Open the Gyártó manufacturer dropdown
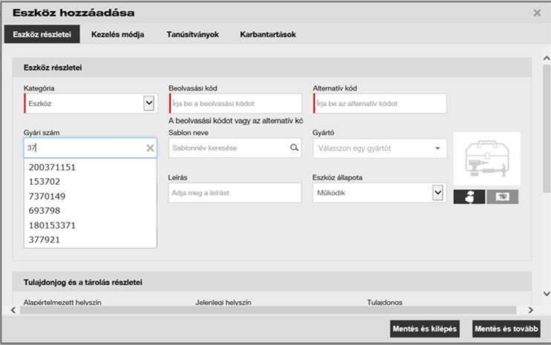This screenshot has height=345, width=551. 438,148
